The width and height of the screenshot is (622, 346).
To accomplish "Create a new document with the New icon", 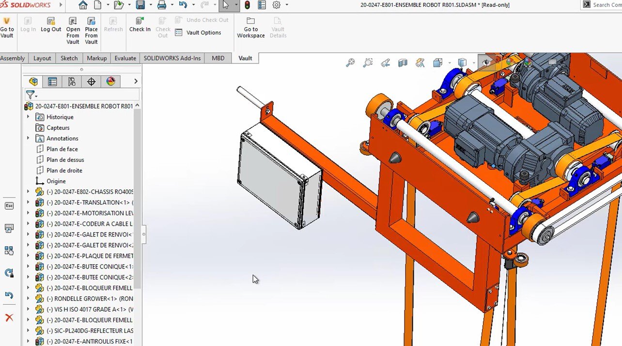I will coord(98,5).
